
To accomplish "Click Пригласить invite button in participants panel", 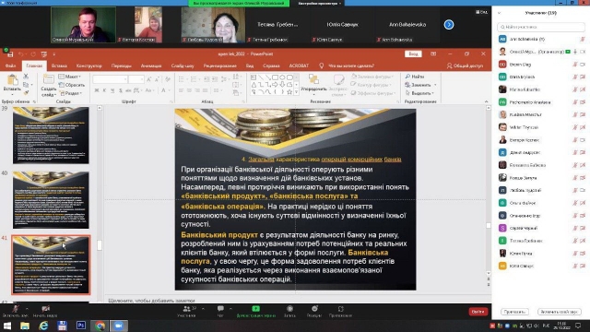I will 514,312.
